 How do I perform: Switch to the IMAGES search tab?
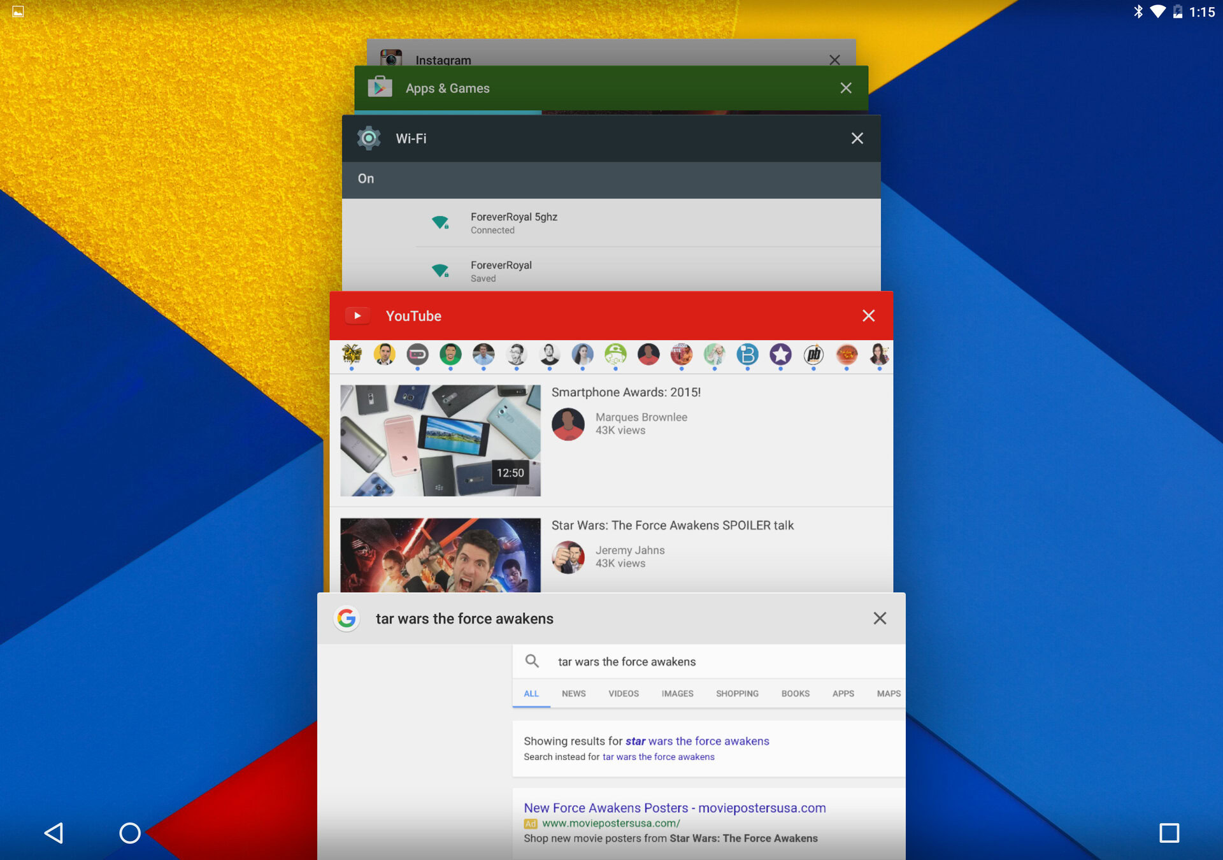click(677, 694)
